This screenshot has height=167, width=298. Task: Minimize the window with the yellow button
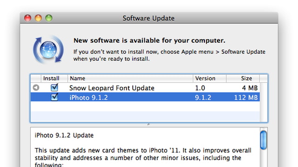tap(38, 18)
